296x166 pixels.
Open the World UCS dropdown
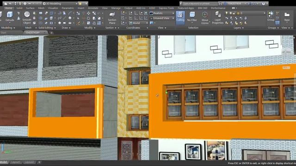pos(138,23)
